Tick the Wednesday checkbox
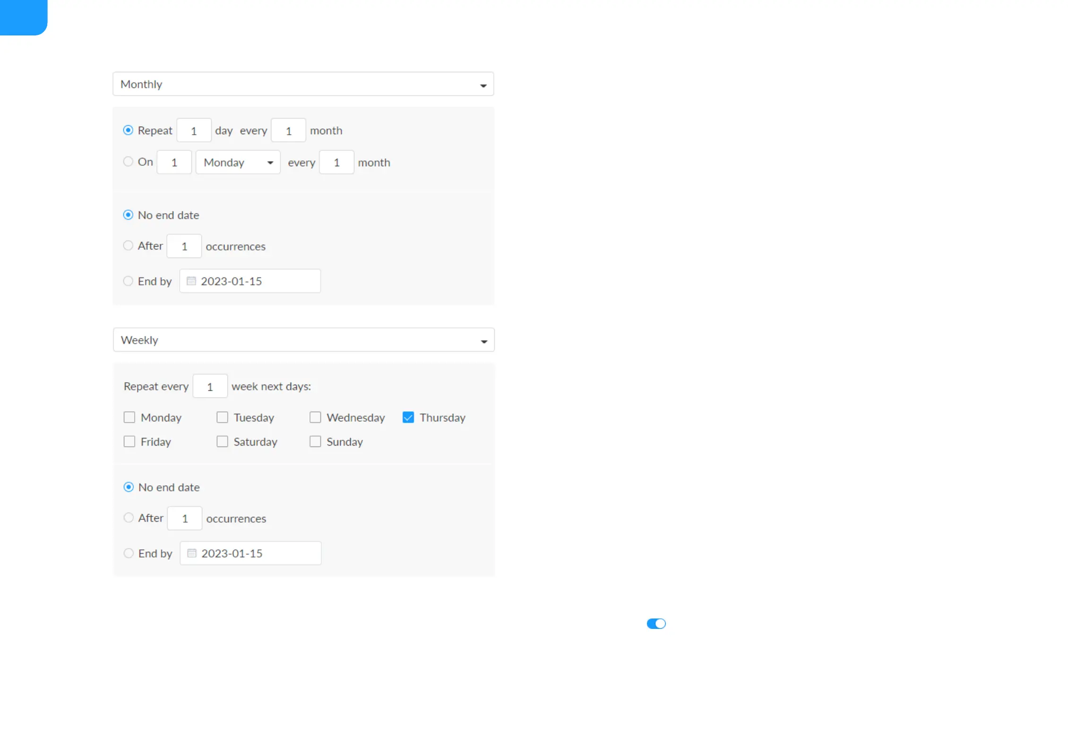1068x756 pixels. point(315,418)
